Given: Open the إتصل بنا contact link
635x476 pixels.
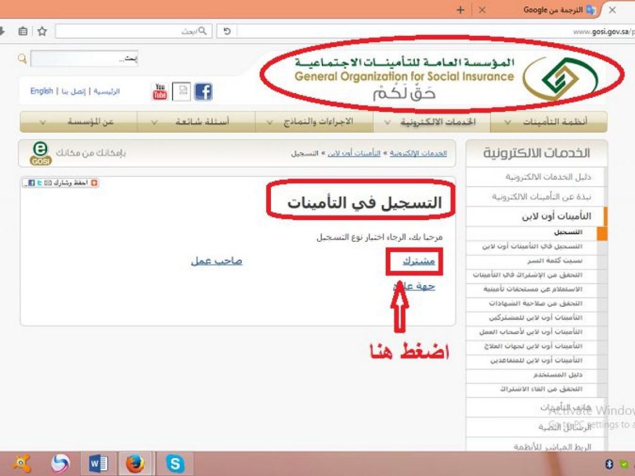Looking at the screenshot, I should click(x=74, y=92).
